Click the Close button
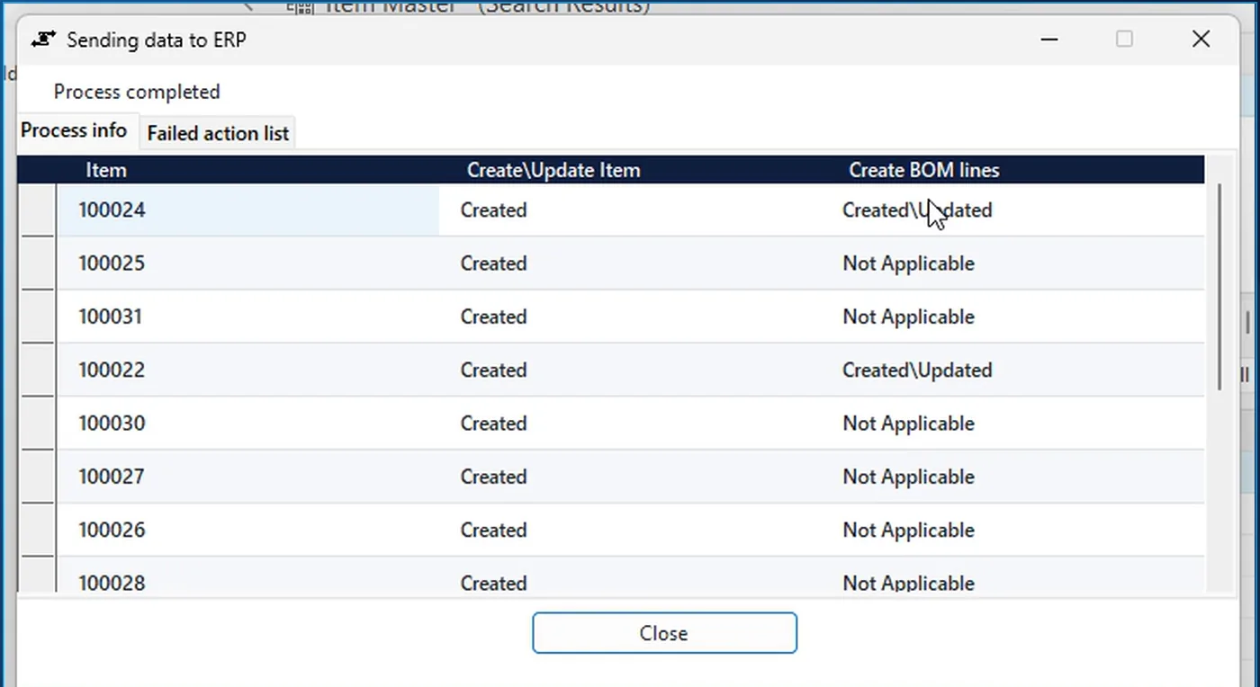1260x687 pixels. tap(664, 633)
